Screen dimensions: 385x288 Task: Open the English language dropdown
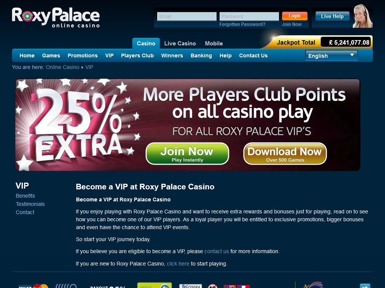[x=332, y=55]
